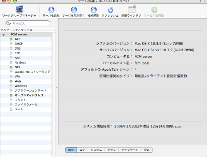The image size is (207, 157).
Task: Select the アプリケーションサーバ service name
Action: [x=31, y=90]
